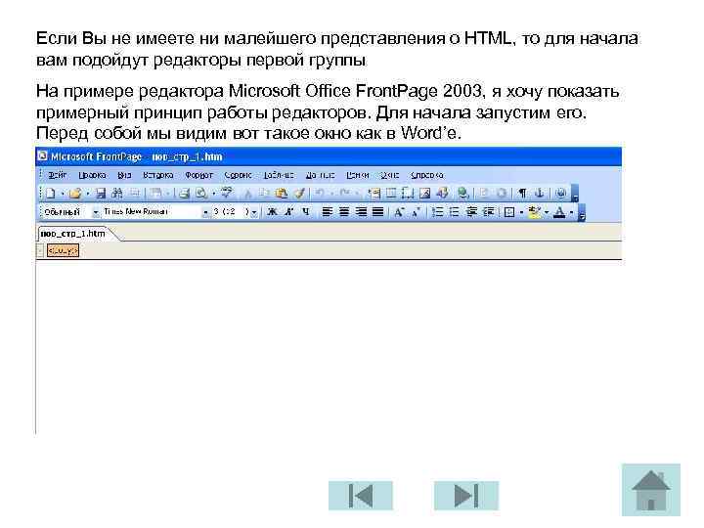Open the Highlight color dropdown arrow

[547, 212]
